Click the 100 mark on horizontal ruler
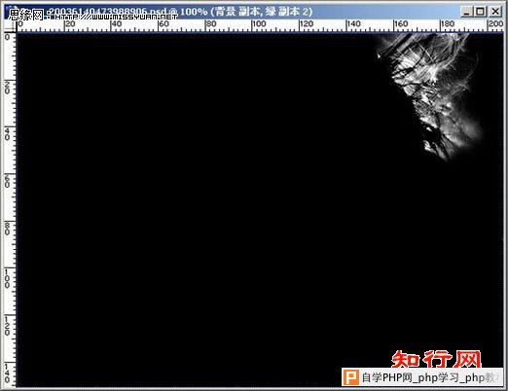 point(259,24)
